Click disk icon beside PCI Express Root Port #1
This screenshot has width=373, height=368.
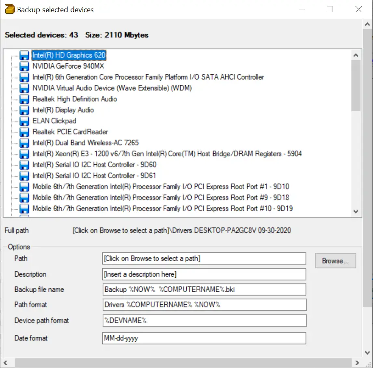(x=24, y=186)
